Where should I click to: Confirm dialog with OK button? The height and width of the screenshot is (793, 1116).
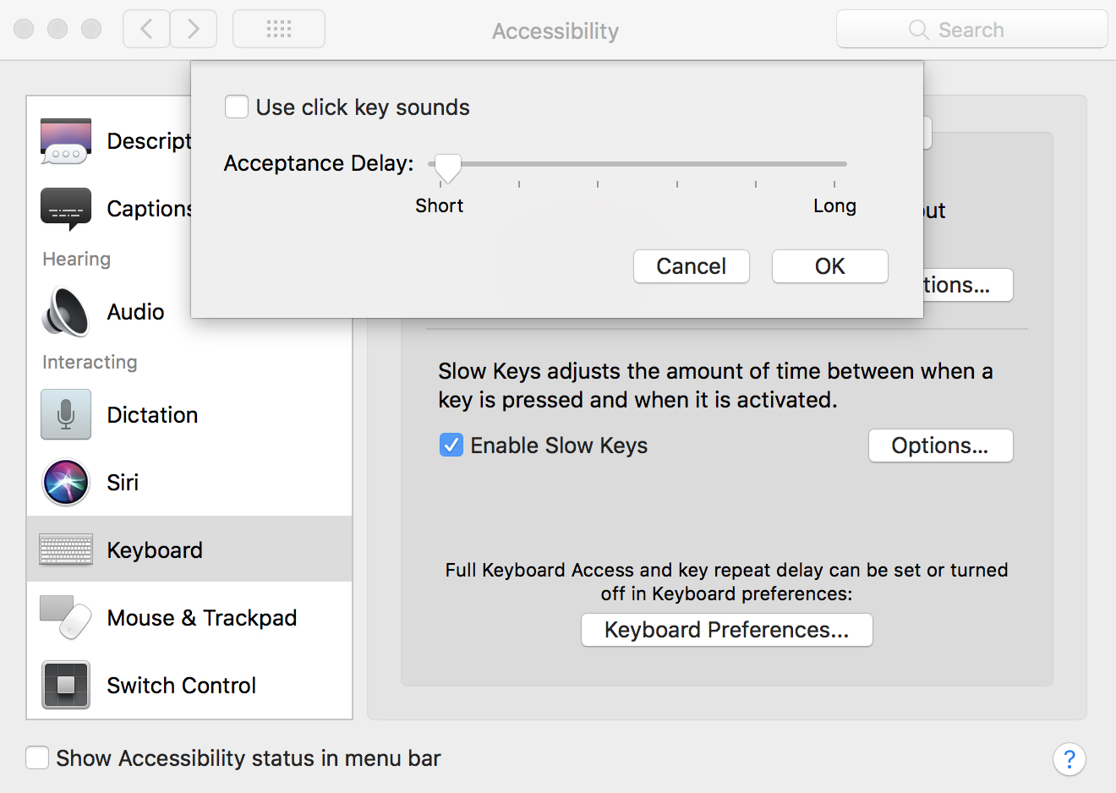(829, 266)
